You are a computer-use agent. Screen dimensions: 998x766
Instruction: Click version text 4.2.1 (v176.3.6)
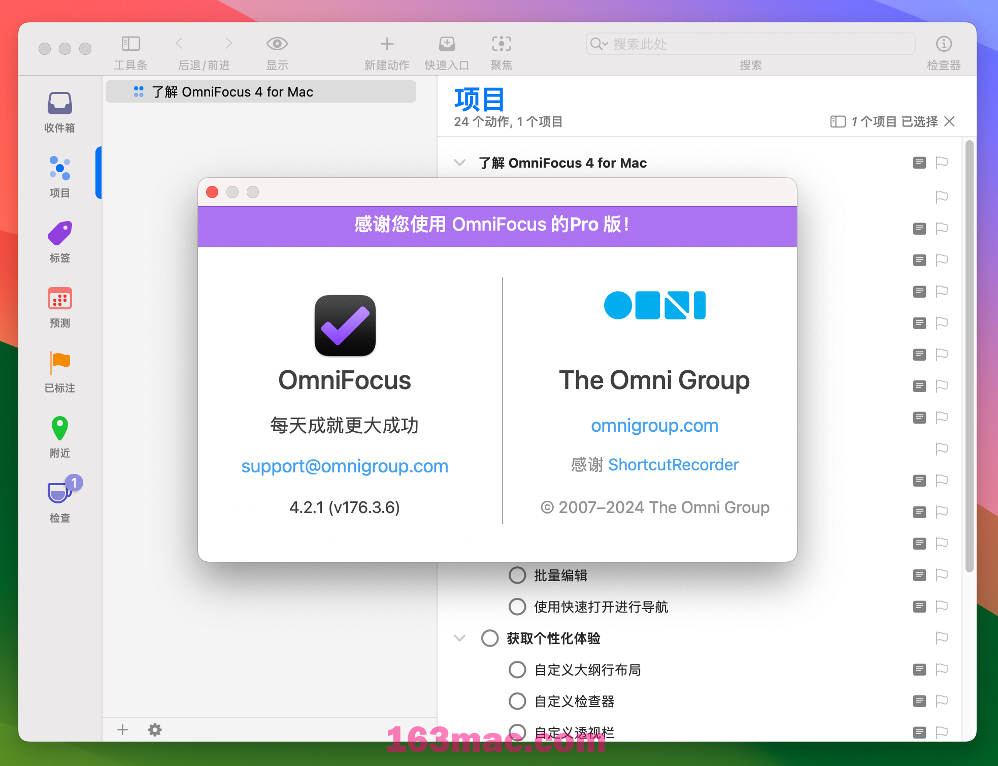coord(345,507)
